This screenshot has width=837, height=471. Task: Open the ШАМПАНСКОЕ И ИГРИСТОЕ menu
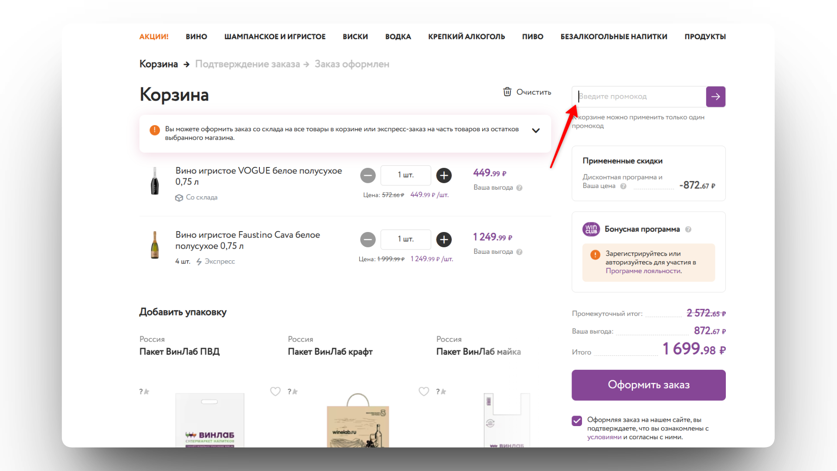coord(275,37)
